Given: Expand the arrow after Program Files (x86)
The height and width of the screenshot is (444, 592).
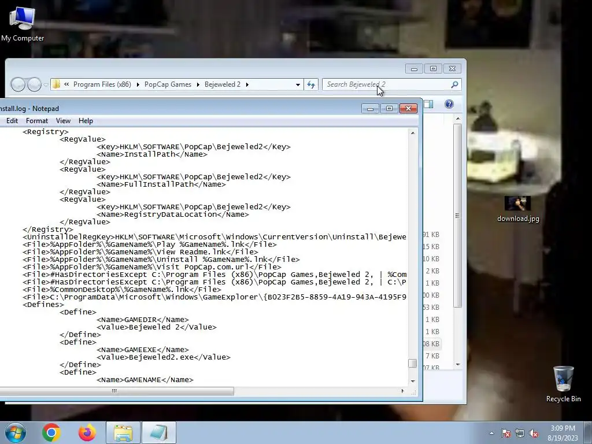Looking at the screenshot, I should 138,84.
